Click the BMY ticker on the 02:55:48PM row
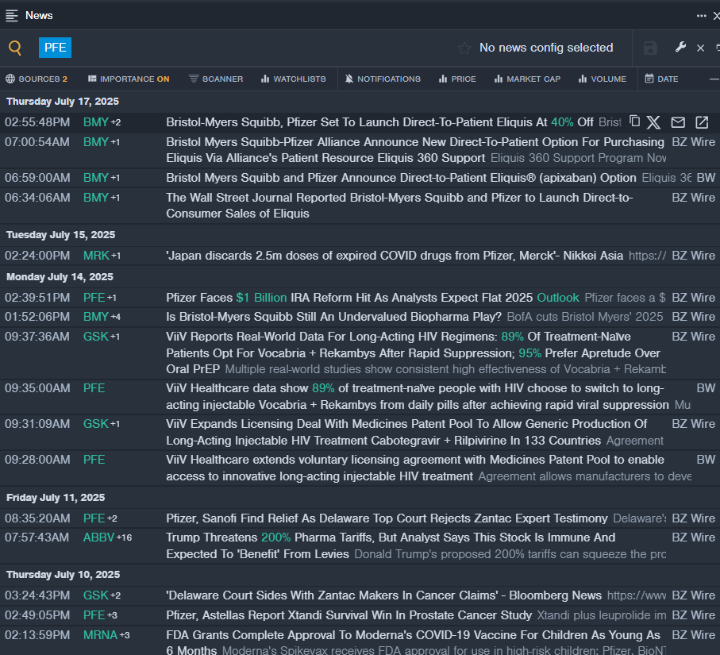 tap(96, 122)
